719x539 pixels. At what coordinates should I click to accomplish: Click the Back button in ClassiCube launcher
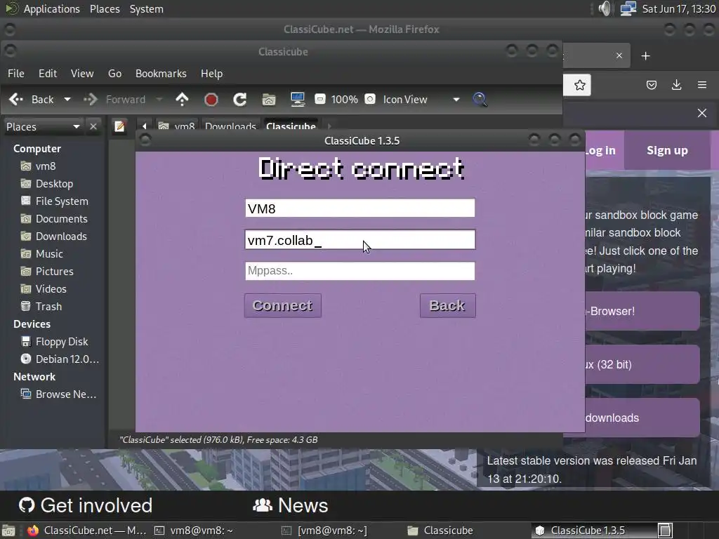[447, 306]
